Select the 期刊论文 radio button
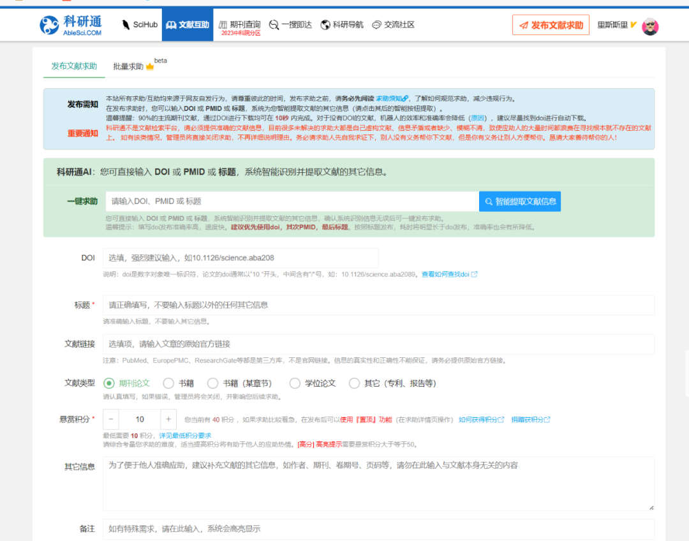The image size is (689, 541). (x=109, y=383)
